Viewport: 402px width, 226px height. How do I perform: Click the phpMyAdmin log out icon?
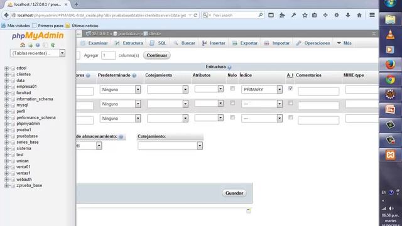click(30, 45)
